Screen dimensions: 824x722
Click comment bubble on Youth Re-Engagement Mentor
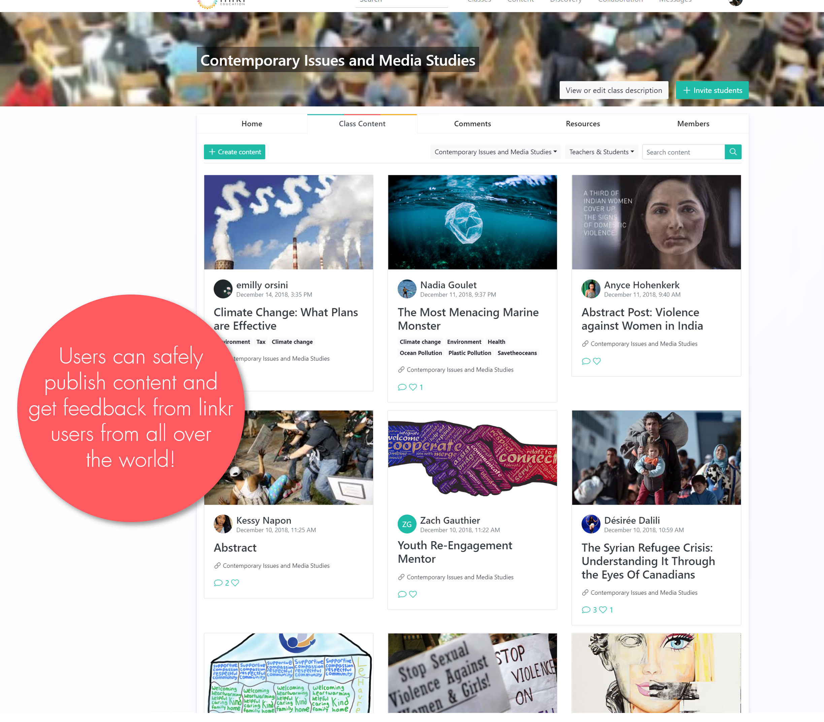point(402,594)
